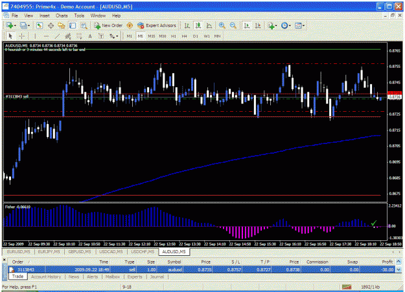Select the trendline drawing tool
The image size is (405, 292).
(57, 36)
